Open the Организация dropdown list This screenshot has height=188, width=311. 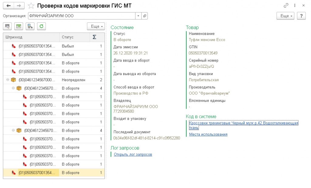[x=138, y=16]
